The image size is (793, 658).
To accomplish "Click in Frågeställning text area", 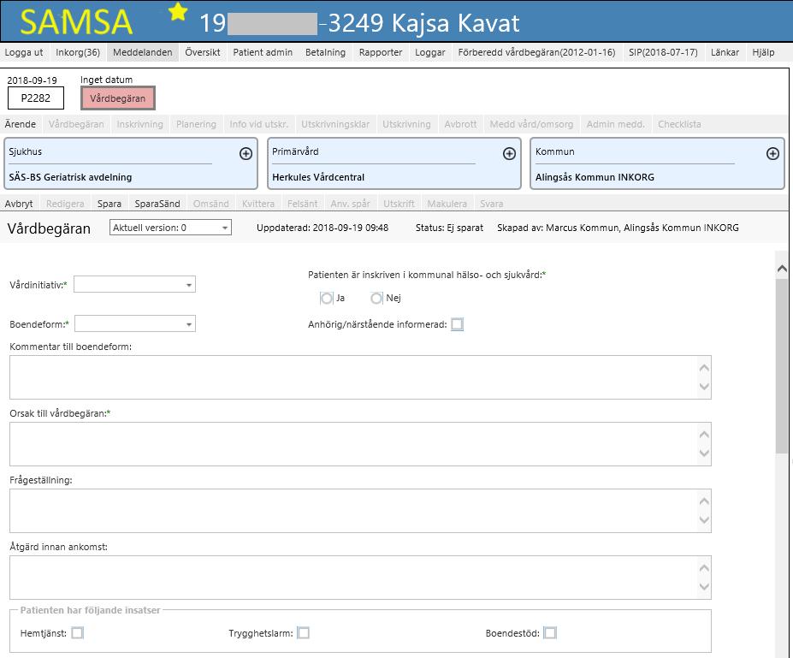I will click(x=360, y=511).
